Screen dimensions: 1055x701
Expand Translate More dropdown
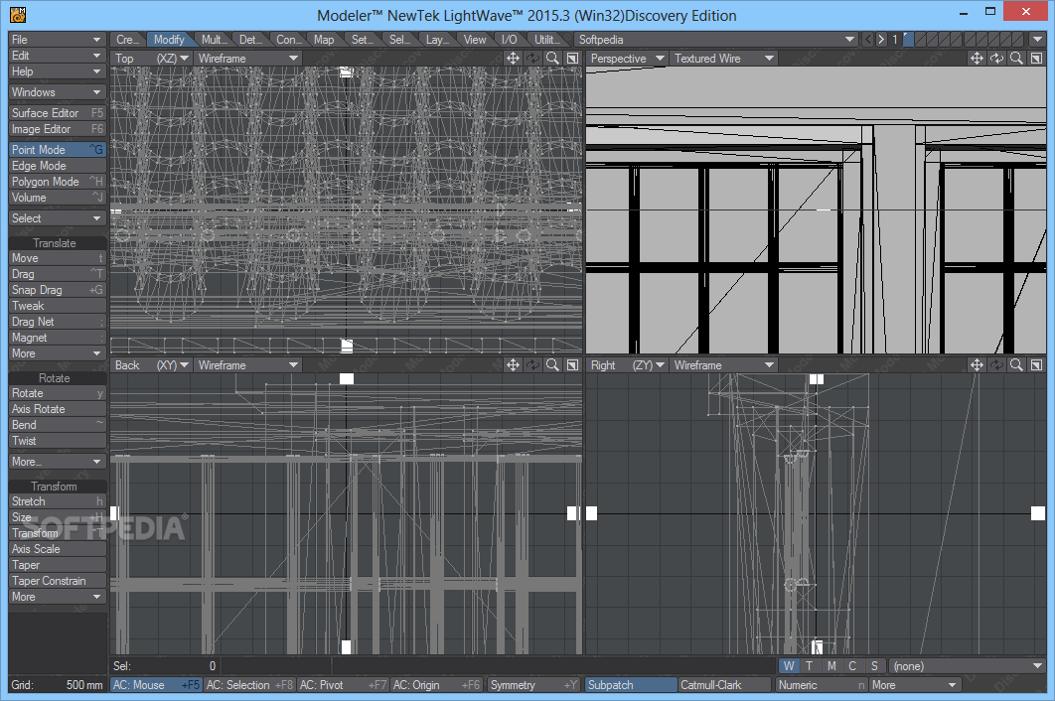(x=58, y=353)
